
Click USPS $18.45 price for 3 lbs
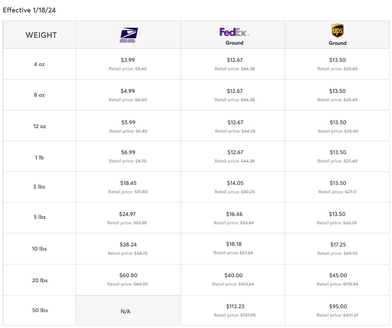coord(128,183)
